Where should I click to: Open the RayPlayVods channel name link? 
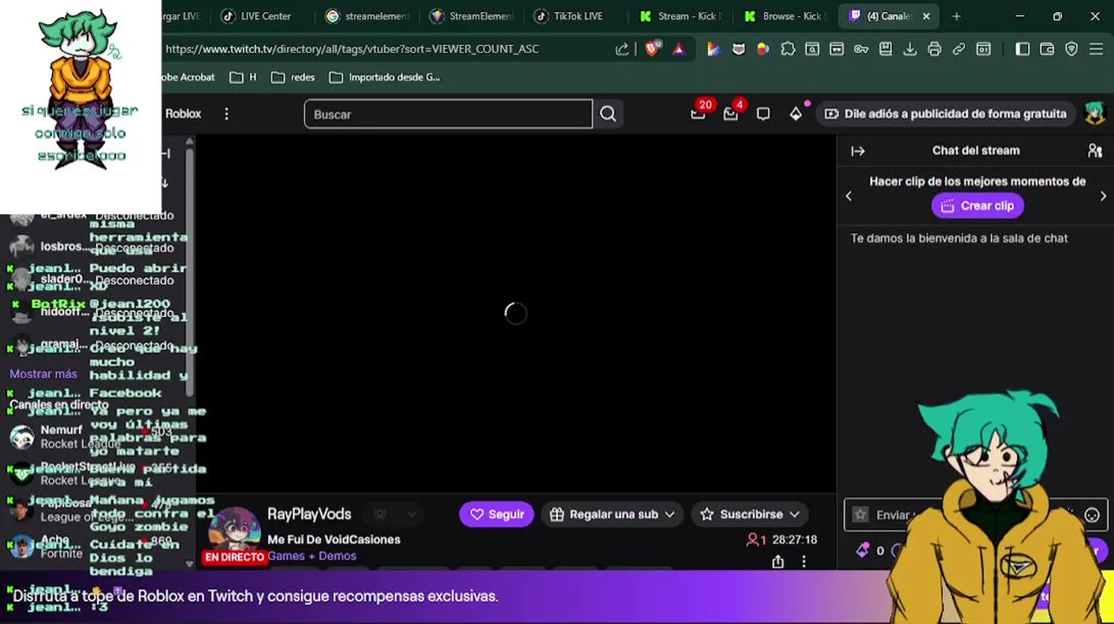pos(310,514)
